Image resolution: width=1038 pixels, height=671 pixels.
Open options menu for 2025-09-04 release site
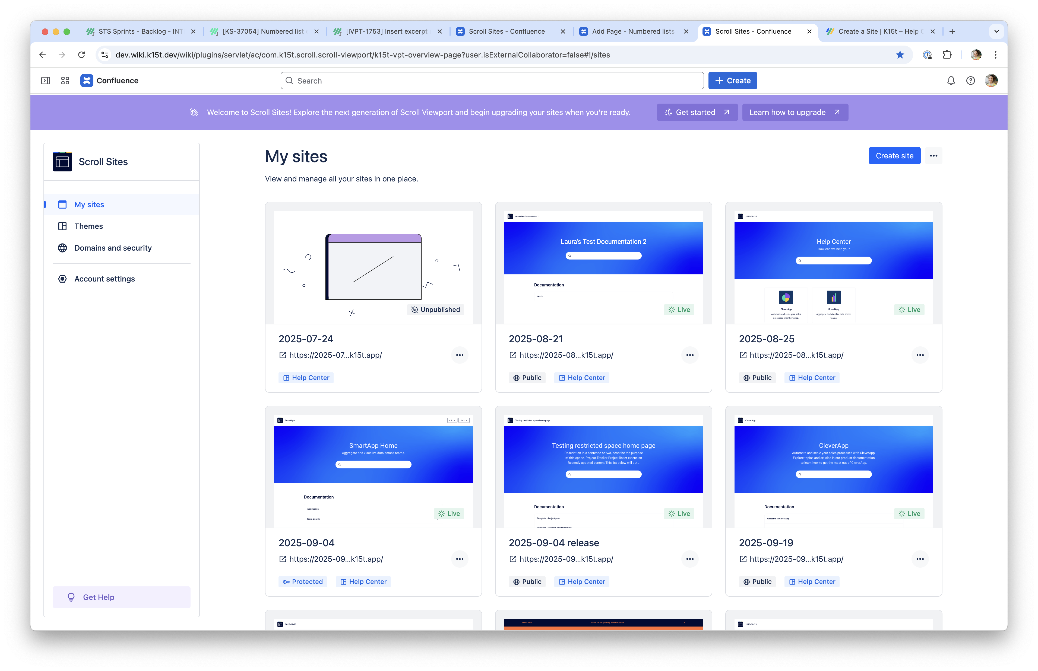690,559
